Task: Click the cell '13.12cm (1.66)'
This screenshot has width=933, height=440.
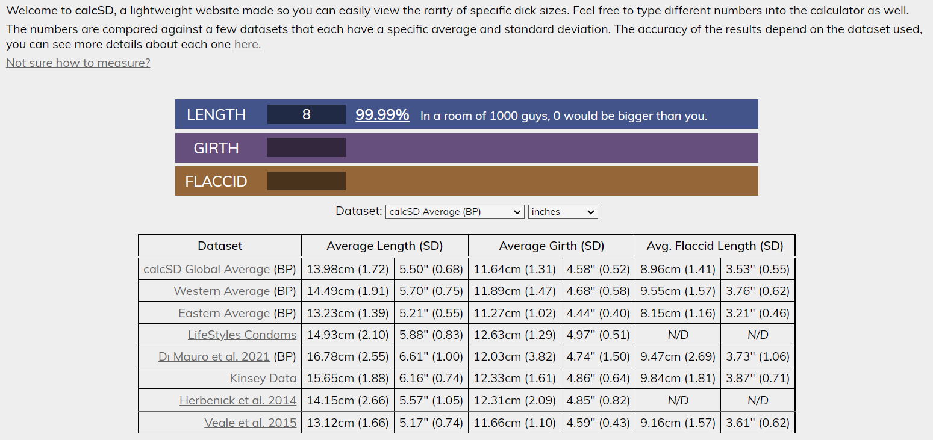Action: point(348,423)
